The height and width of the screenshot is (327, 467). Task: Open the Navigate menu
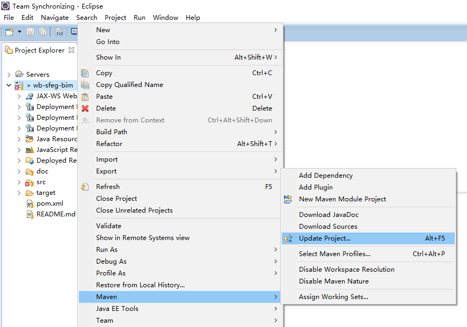coord(55,18)
